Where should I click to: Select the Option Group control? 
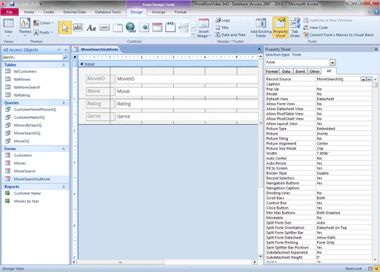170,27
